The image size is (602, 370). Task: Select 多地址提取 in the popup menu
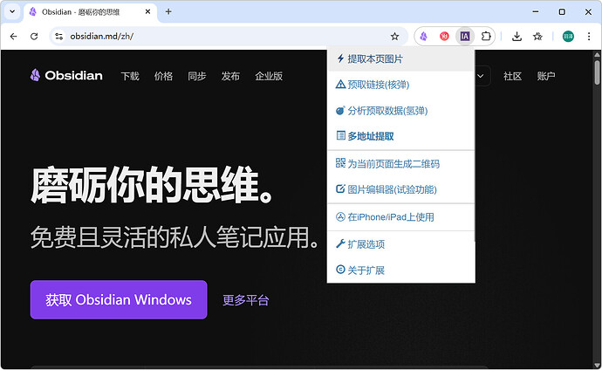click(x=370, y=136)
